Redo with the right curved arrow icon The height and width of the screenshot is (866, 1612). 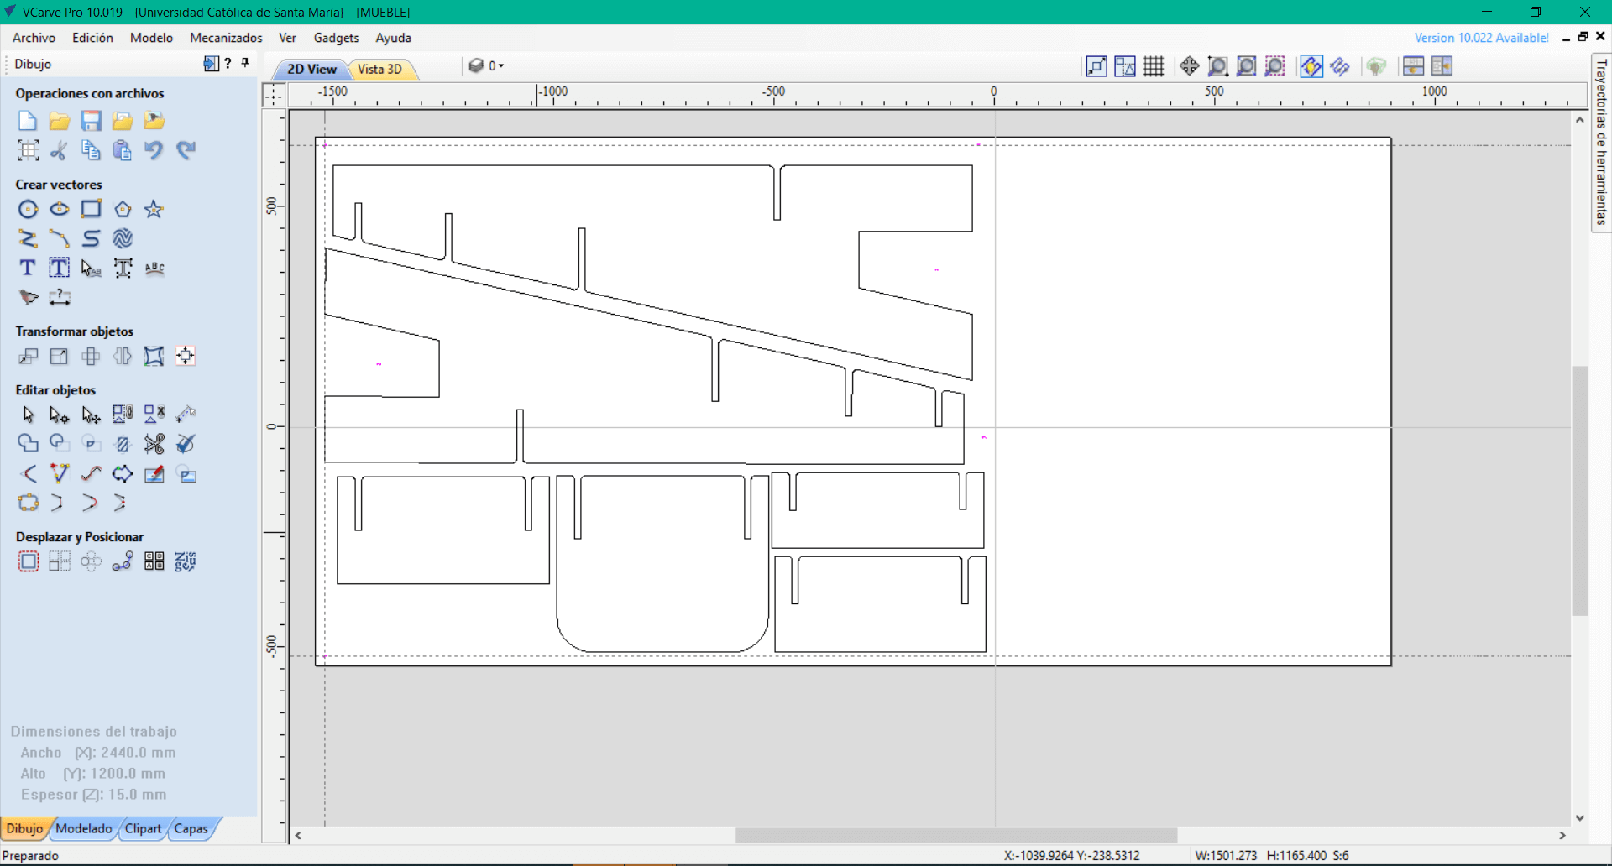click(186, 150)
